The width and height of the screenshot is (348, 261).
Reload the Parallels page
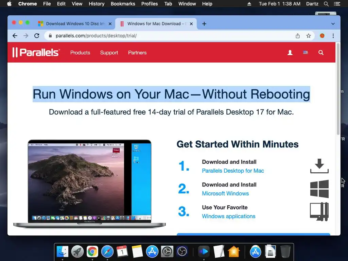37,36
